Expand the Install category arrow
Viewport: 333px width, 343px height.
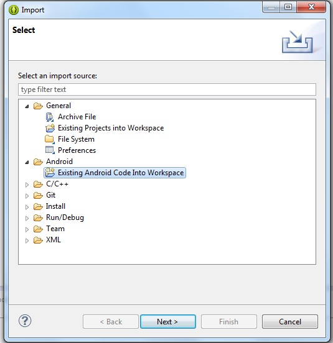(27, 207)
